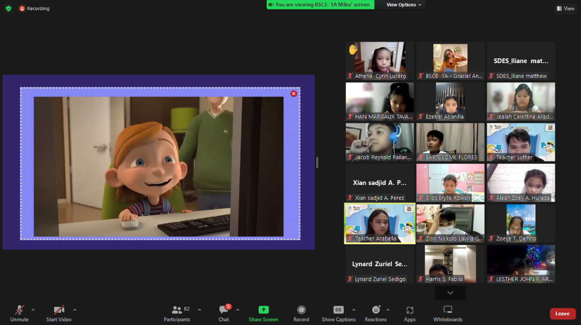The width and height of the screenshot is (581, 325).
Task: Click muted mic icon on Lynard Zuriel Sedigo
Action: (350, 280)
